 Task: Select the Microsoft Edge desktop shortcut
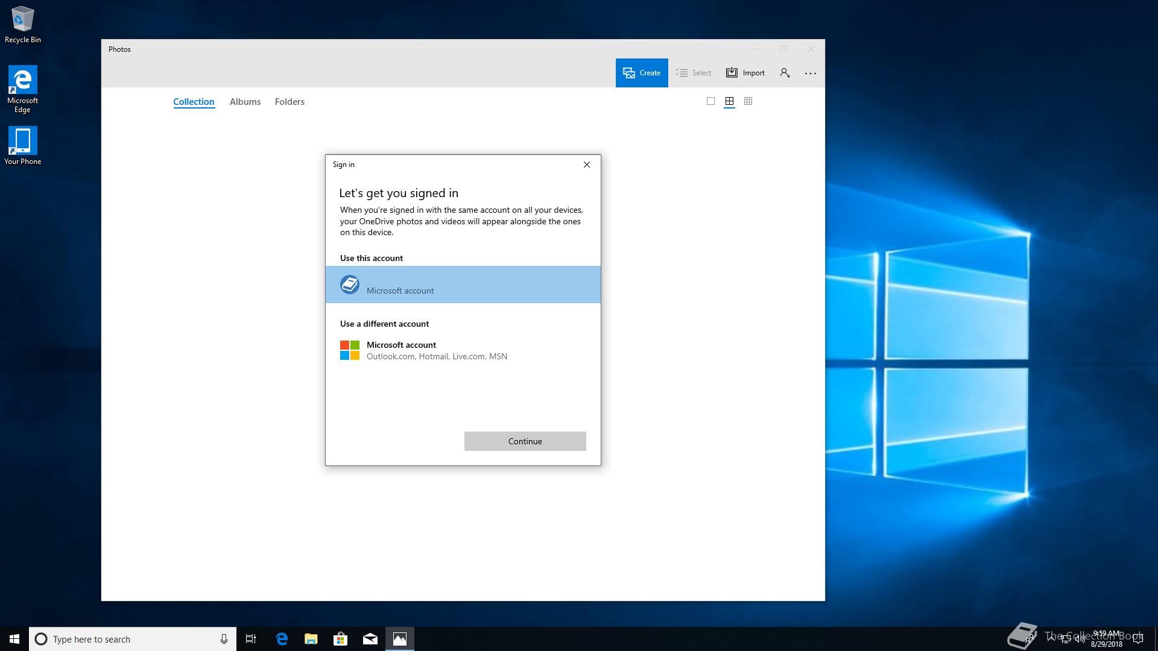tap(23, 89)
